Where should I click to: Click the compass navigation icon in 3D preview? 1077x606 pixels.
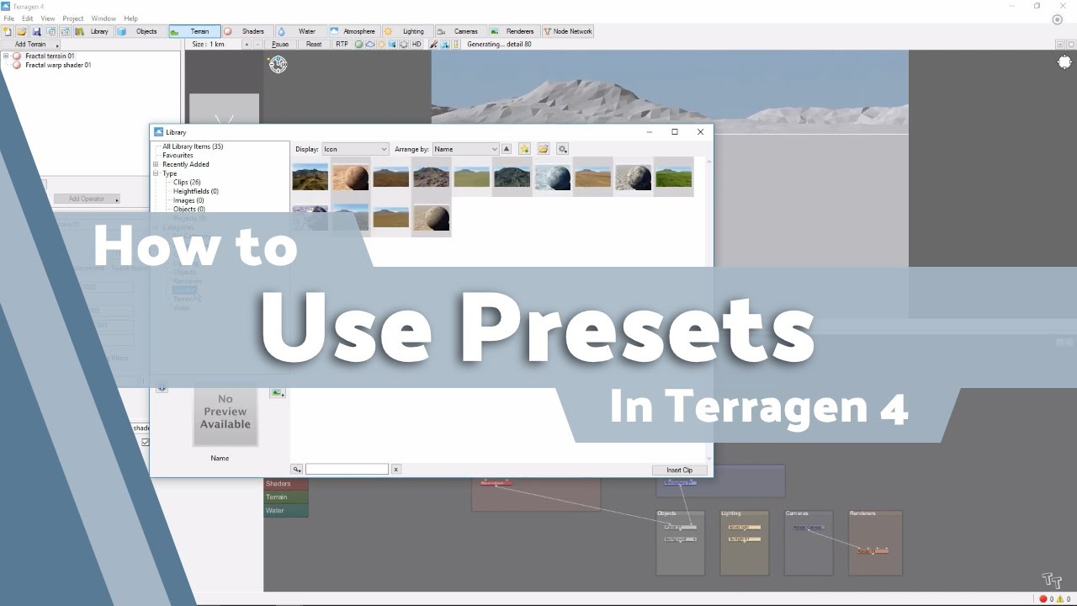pyautogui.click(x=278, y=64)
